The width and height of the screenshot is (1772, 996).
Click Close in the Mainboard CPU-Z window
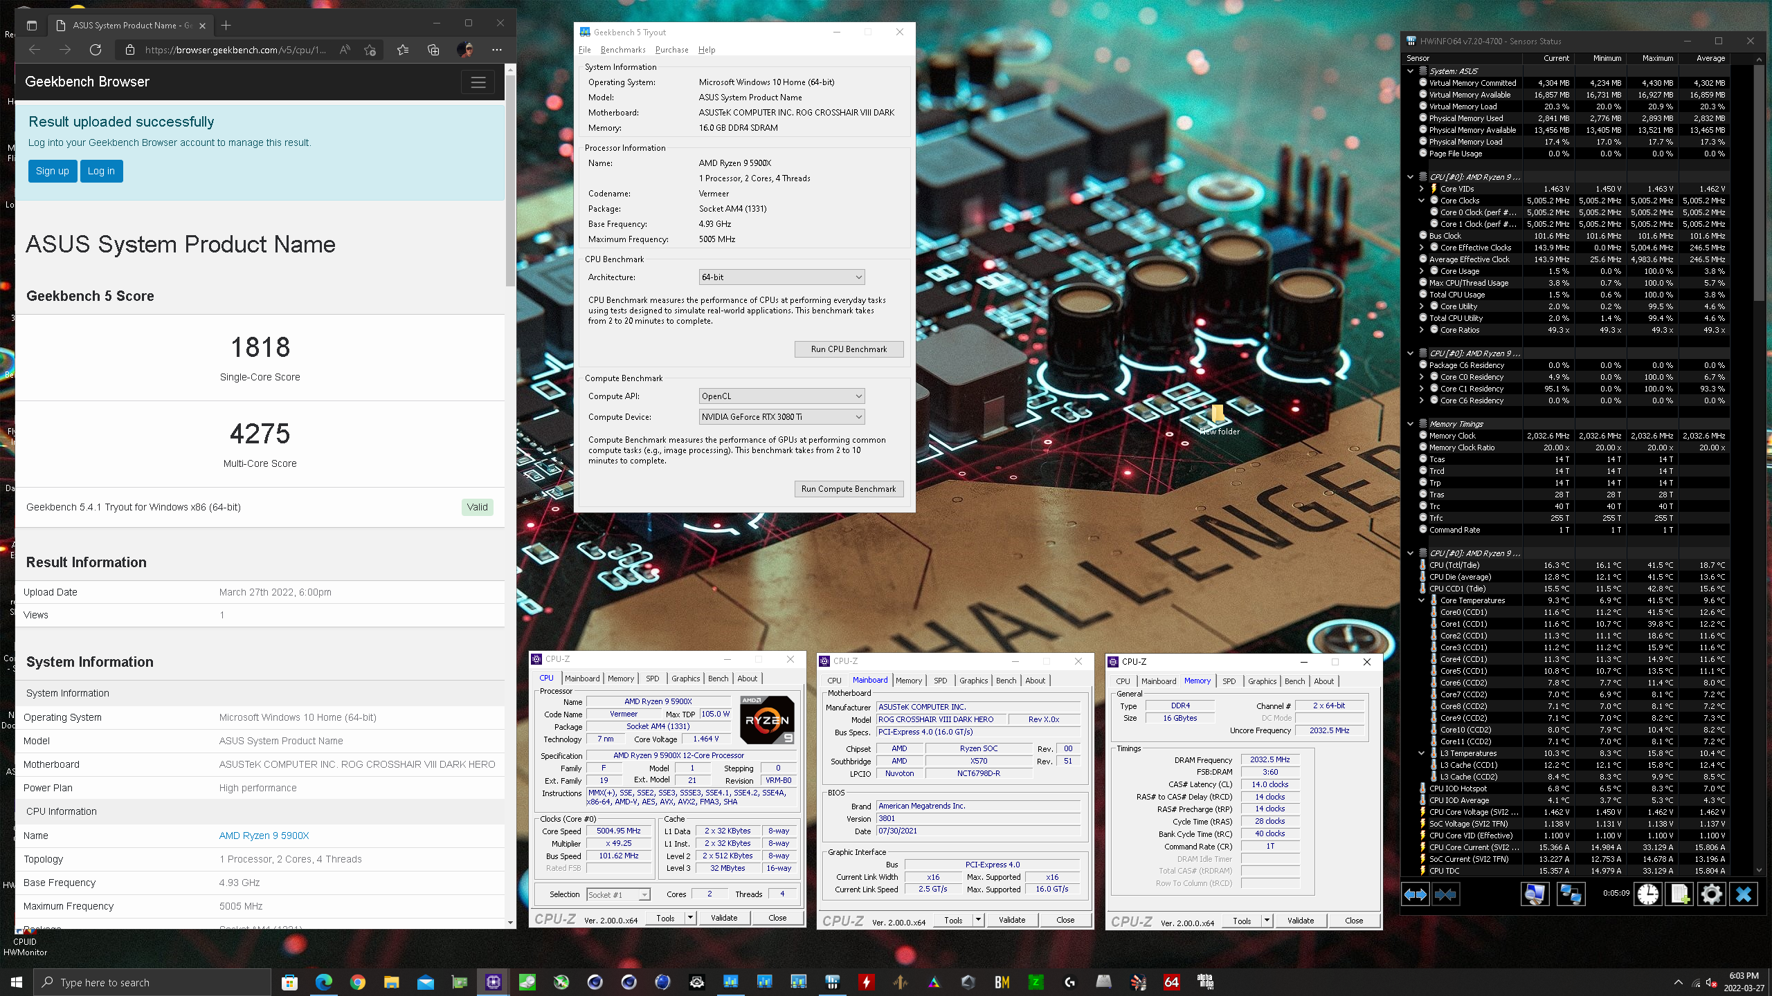(1065, 920)
